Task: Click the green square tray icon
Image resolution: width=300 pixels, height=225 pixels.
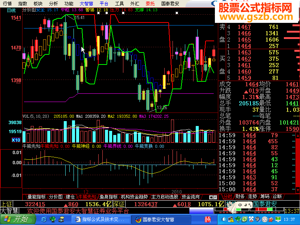Action: coord(244,219)
